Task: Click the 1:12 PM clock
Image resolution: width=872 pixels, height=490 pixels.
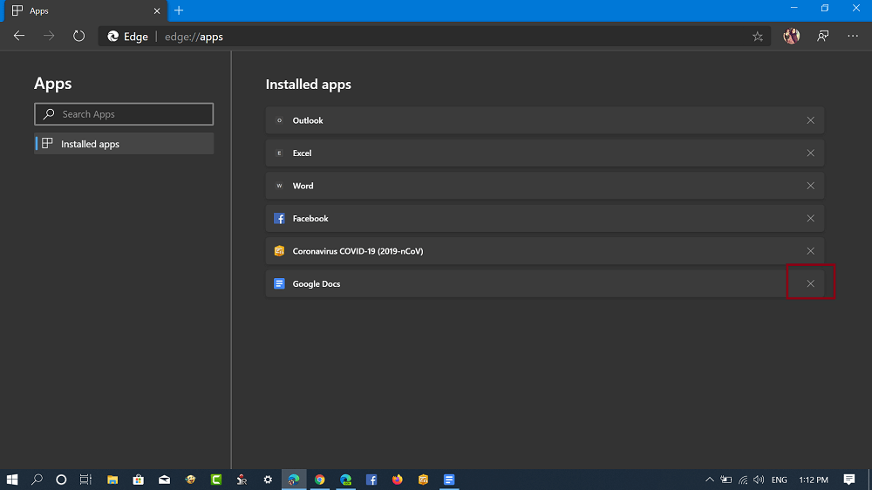Action: point(814,480)
